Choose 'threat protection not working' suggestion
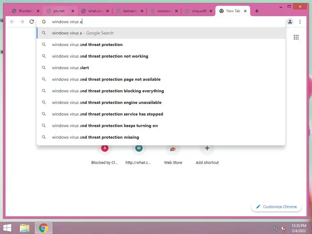The width and height of the screenshot is (312, 234). pyautogui.click(x=161, y=56)
